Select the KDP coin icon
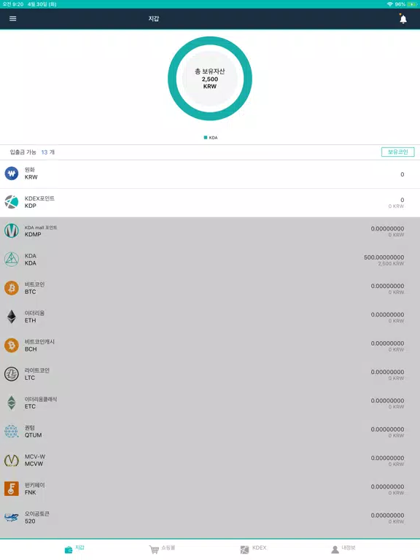 [x=12, y=202]
